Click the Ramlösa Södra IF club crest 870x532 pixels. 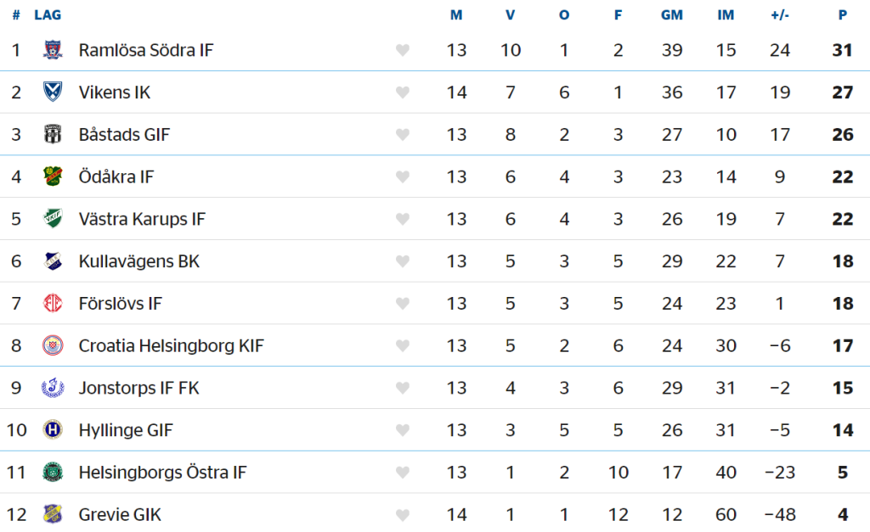[x=53, y=50]
